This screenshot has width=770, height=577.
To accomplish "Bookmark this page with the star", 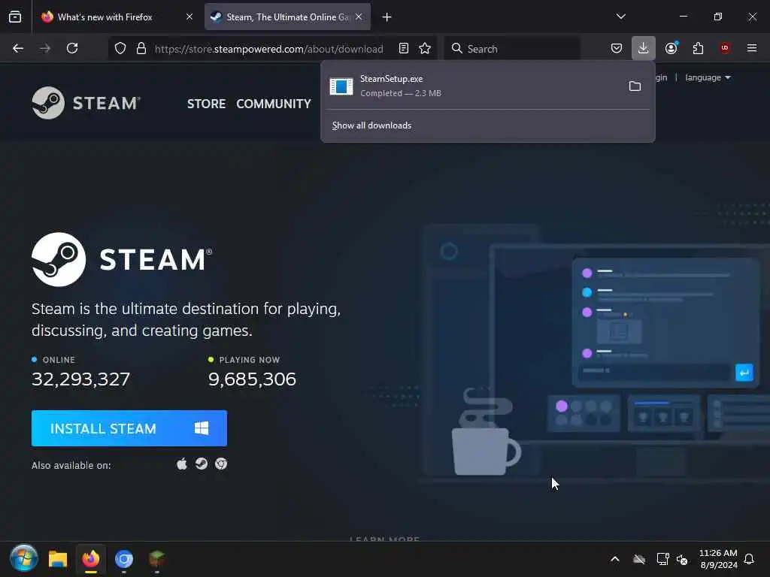I will (425, 48).
